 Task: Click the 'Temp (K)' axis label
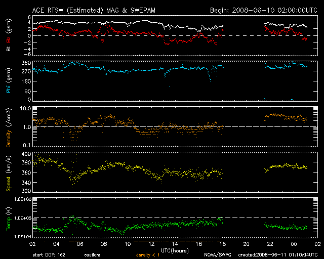(x=9, y=219)
